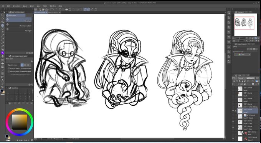
Task: Click Open file icon in command bar
Action: pos(43,9)
